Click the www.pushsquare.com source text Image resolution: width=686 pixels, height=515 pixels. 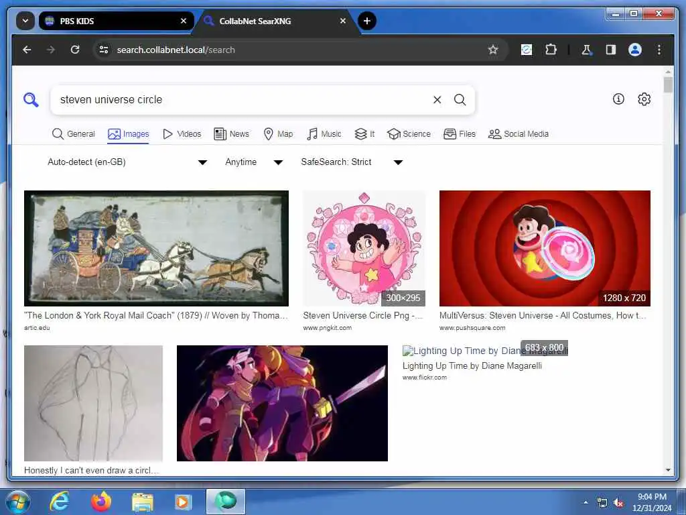coord(472,328)
